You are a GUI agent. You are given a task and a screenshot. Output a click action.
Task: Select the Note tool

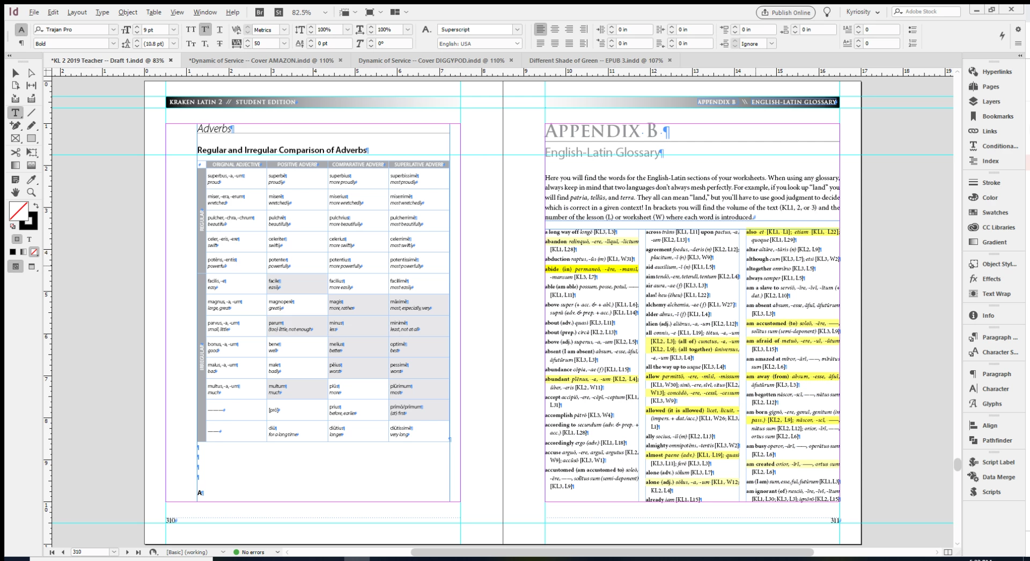point(16,179)
